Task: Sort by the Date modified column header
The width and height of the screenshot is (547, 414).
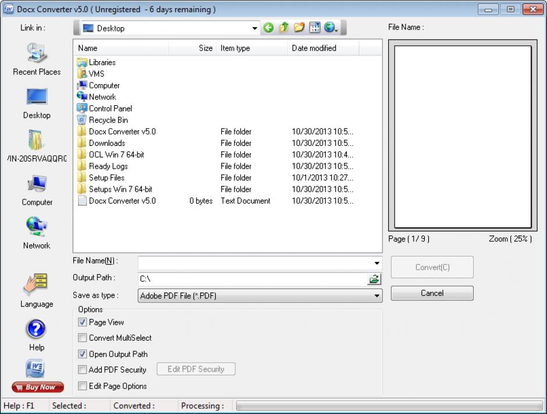Action: [324, 48]
